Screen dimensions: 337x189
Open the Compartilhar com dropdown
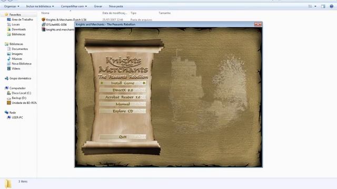pyautogui.click(x=74, y=6)
